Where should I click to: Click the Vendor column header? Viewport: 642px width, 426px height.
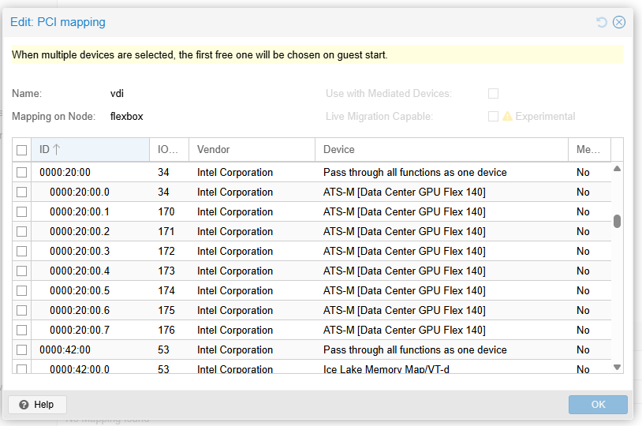pyautogui.click(x=251, y=149)
